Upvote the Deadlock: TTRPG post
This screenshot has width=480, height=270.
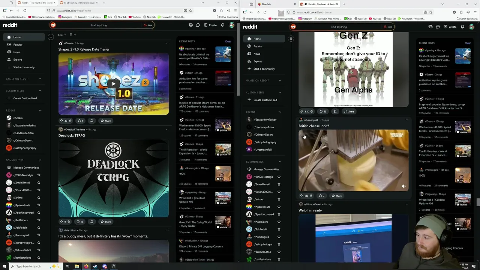pos(61,222)
